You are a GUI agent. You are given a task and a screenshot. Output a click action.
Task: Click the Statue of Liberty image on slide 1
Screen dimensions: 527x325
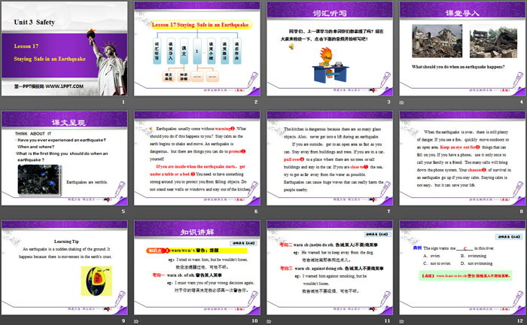pyautogui.click(x=108, y=62)
